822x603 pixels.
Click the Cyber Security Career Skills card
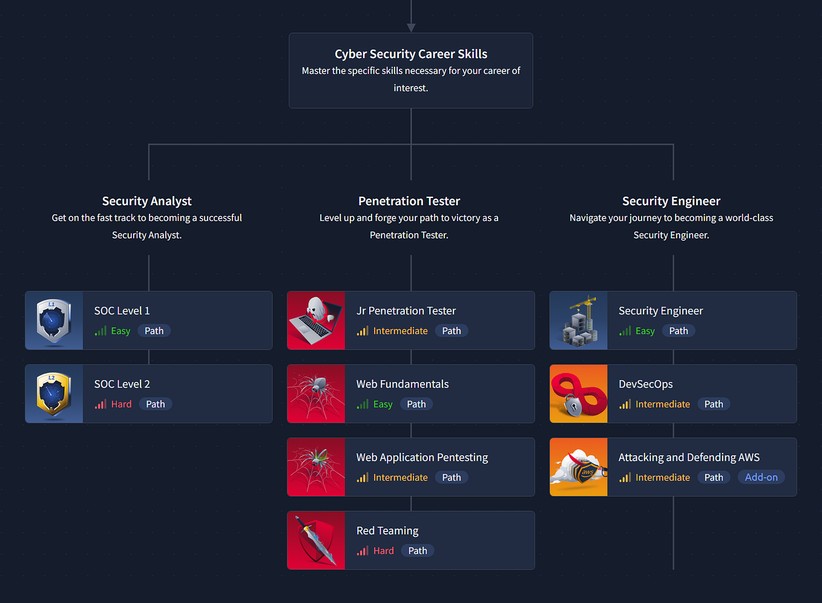pyautogui.click(x=410, y=70)
